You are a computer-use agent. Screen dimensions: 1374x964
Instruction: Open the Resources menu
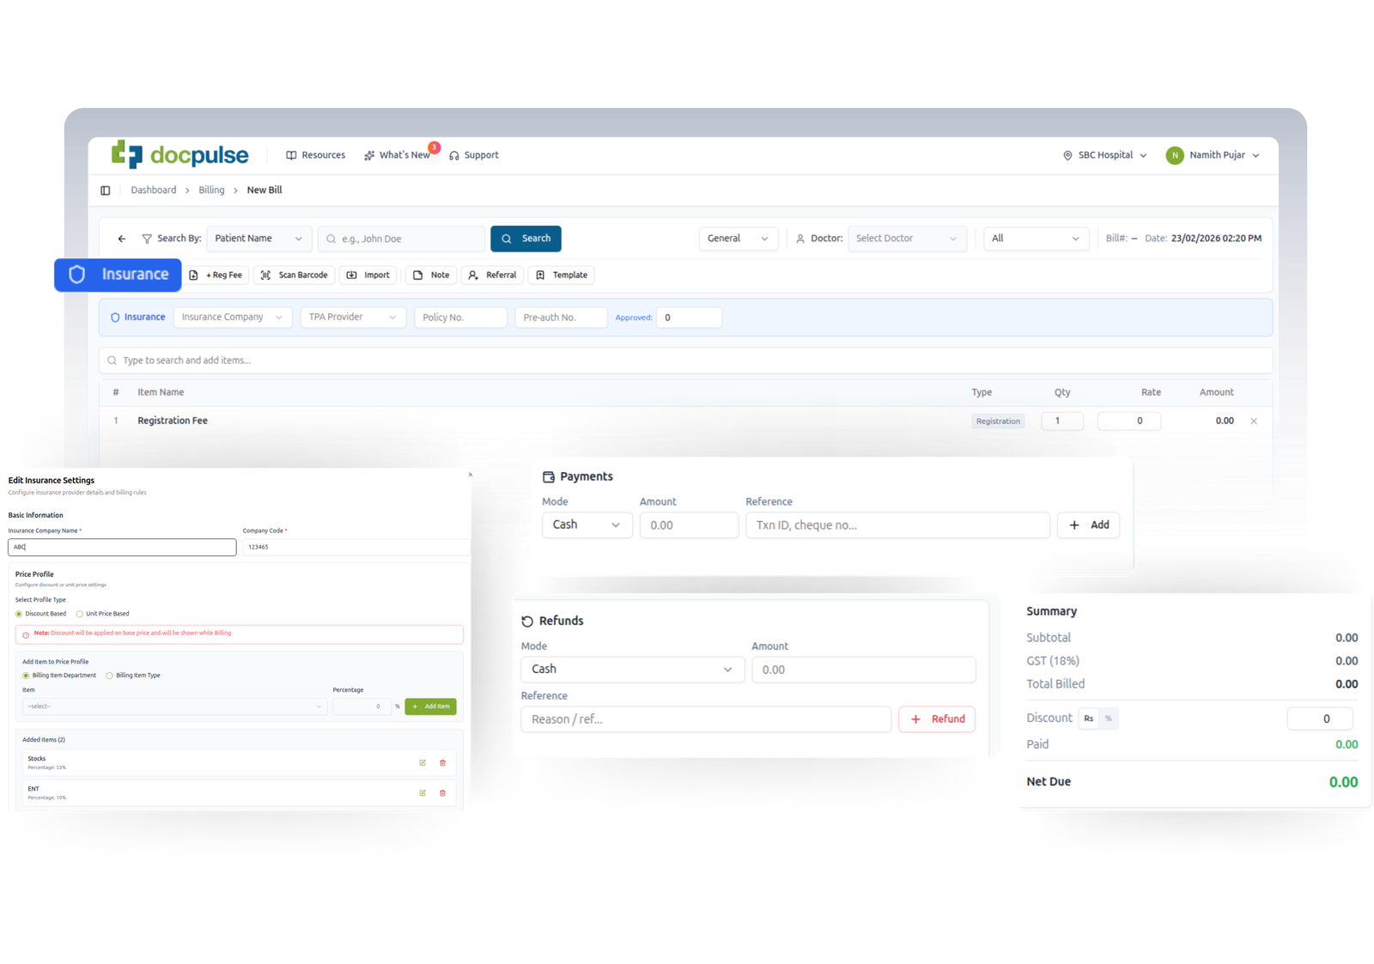click(x=315, y=155)
